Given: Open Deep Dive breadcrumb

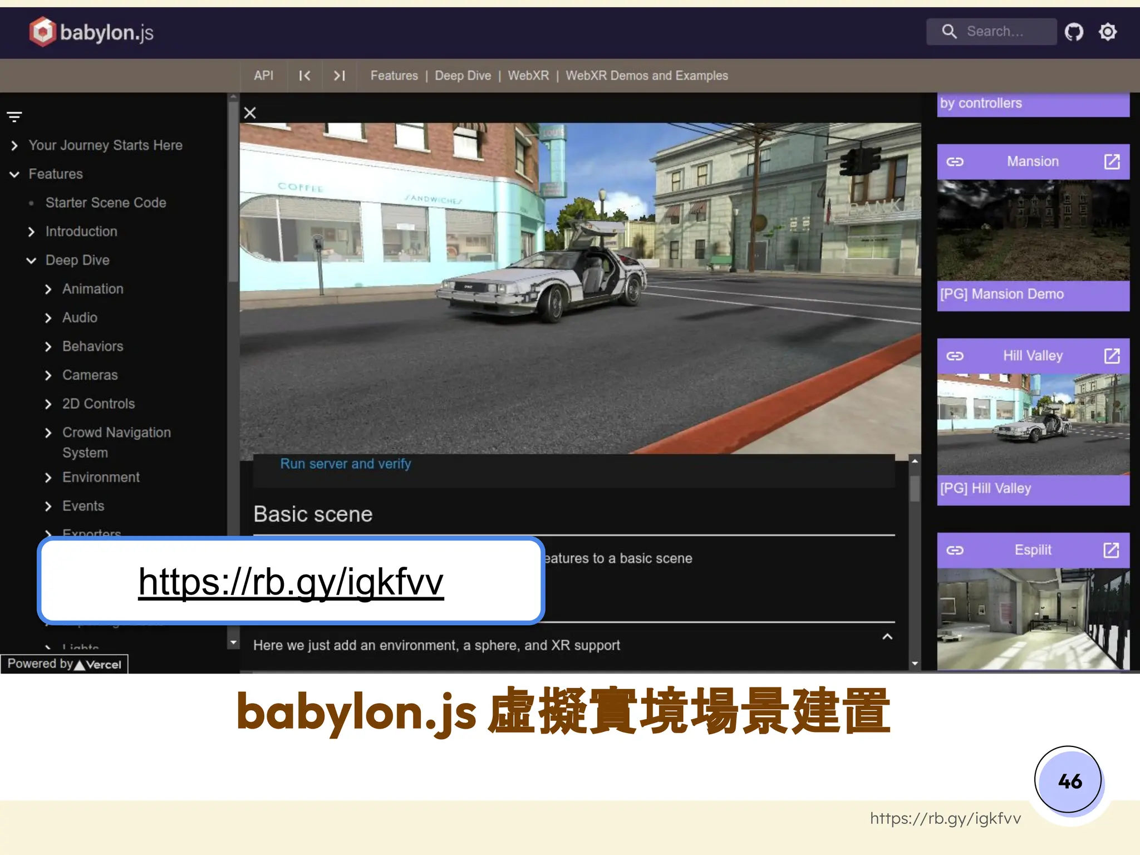Looking at the screenshot, I should click(x=463, y=76).
